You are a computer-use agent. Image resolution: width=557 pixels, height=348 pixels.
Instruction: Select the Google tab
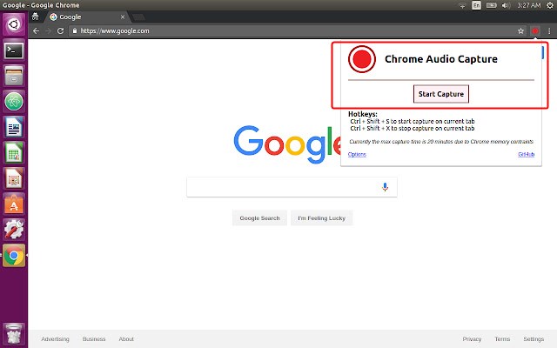coord(85,17)
